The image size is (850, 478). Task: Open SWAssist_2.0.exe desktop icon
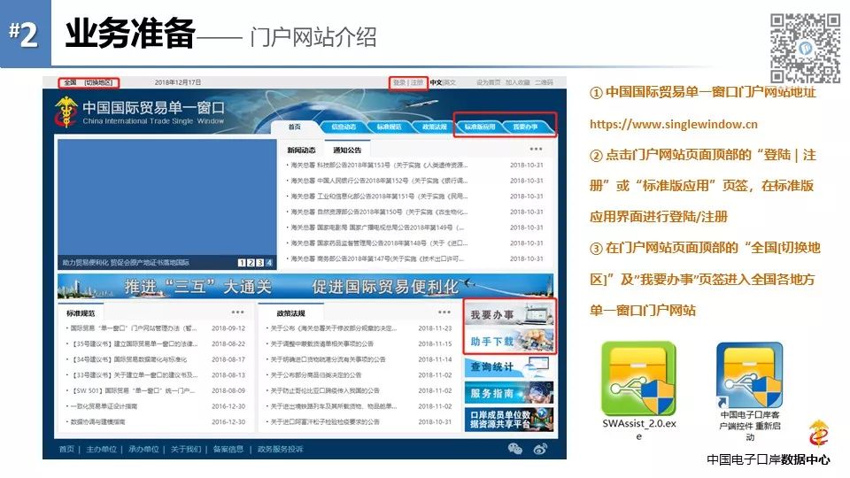click(x=638, y=378)
